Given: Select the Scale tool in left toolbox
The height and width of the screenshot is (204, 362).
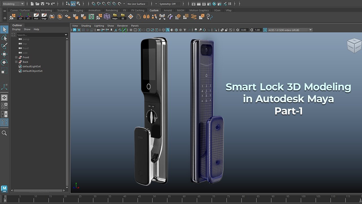Looking at the screenshot, I should tap(4, 71).
